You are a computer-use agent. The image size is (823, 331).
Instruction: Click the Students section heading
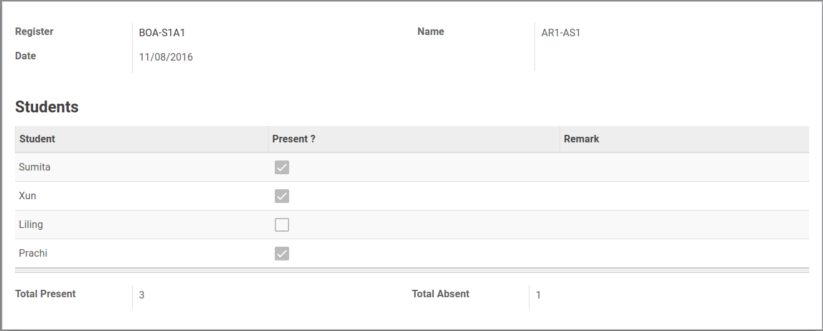point(47,107)
